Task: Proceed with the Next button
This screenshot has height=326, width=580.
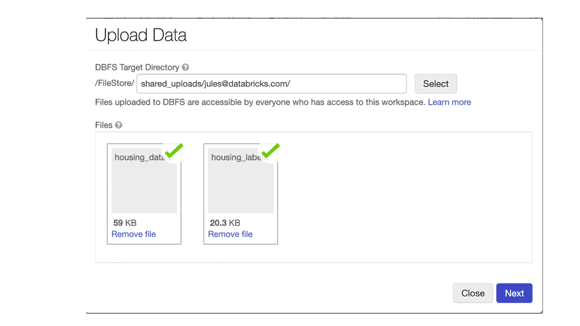Action: [514, 293]
